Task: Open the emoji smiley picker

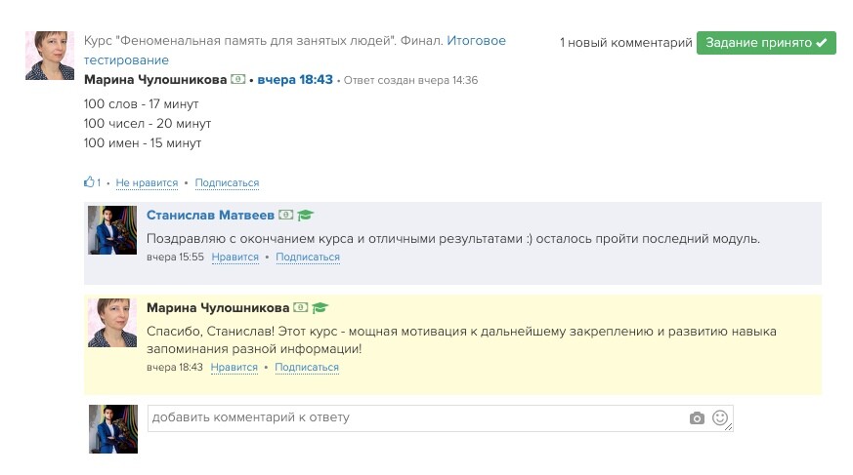Action: 720,417
